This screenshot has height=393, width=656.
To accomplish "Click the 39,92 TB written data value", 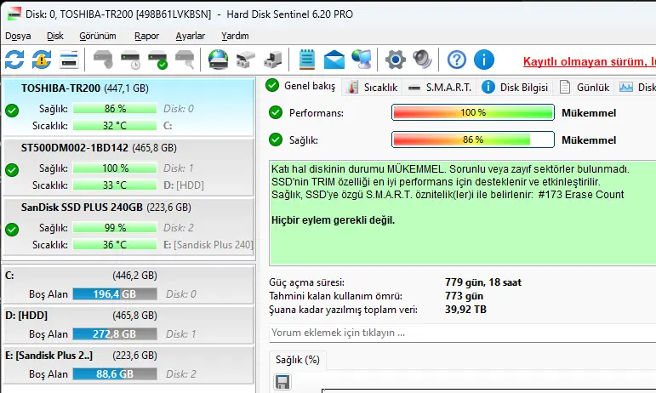I will [465, 310].
